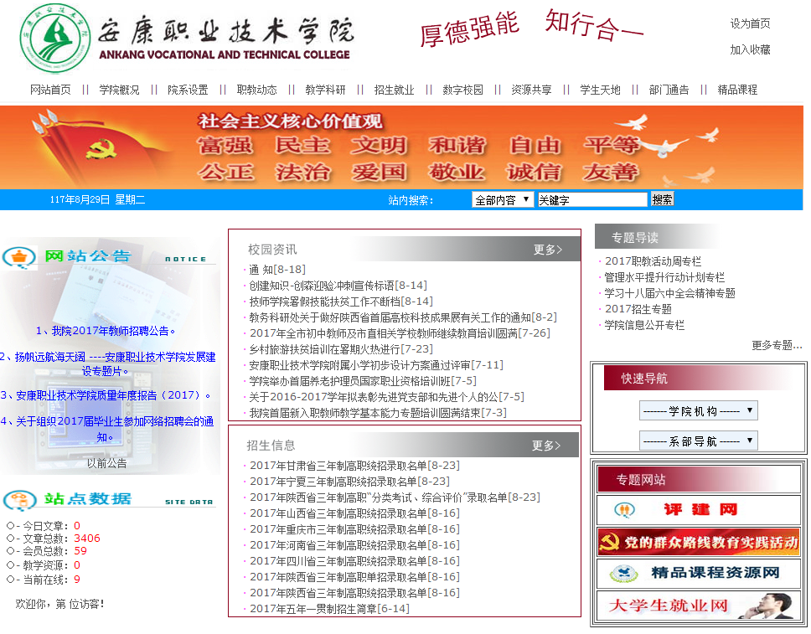Open the 评建网 banner link
Screen dimensions: 811x634
[698, 510]
